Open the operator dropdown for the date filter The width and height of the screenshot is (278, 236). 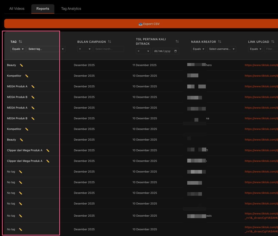pyautogui.click(x=143, y=51)
